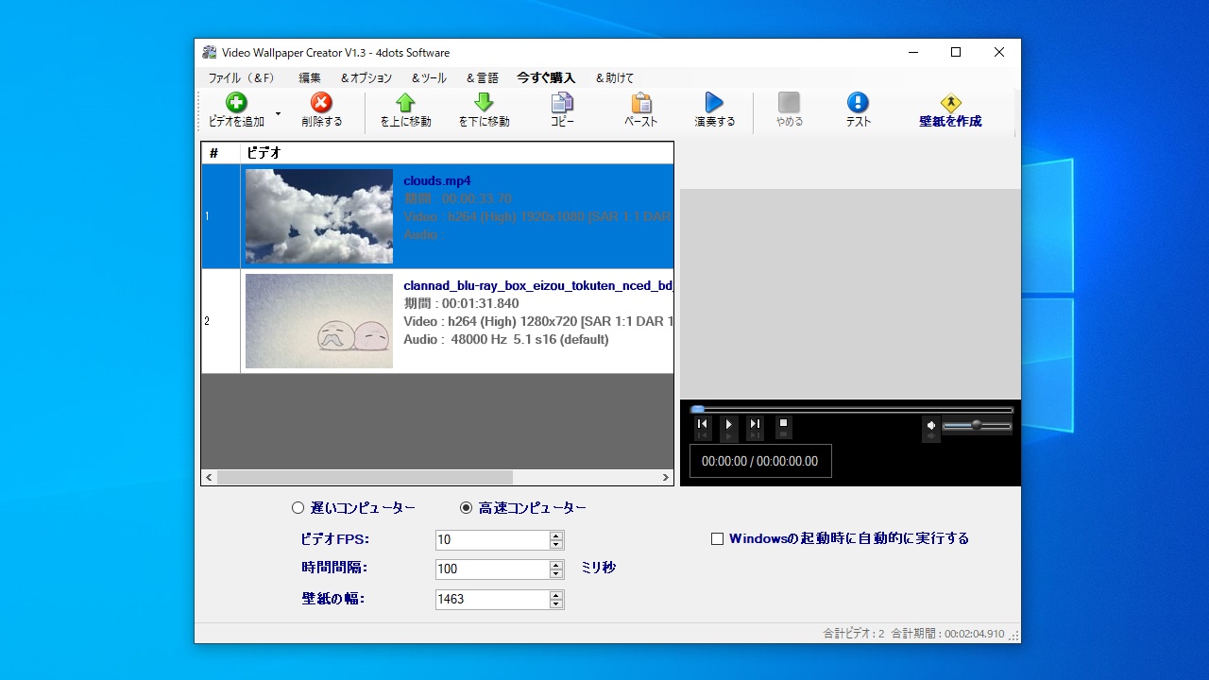Enable Windowsの起動時に自動的に実行する checkbox

pyautogui.click(x=717, y=539)
